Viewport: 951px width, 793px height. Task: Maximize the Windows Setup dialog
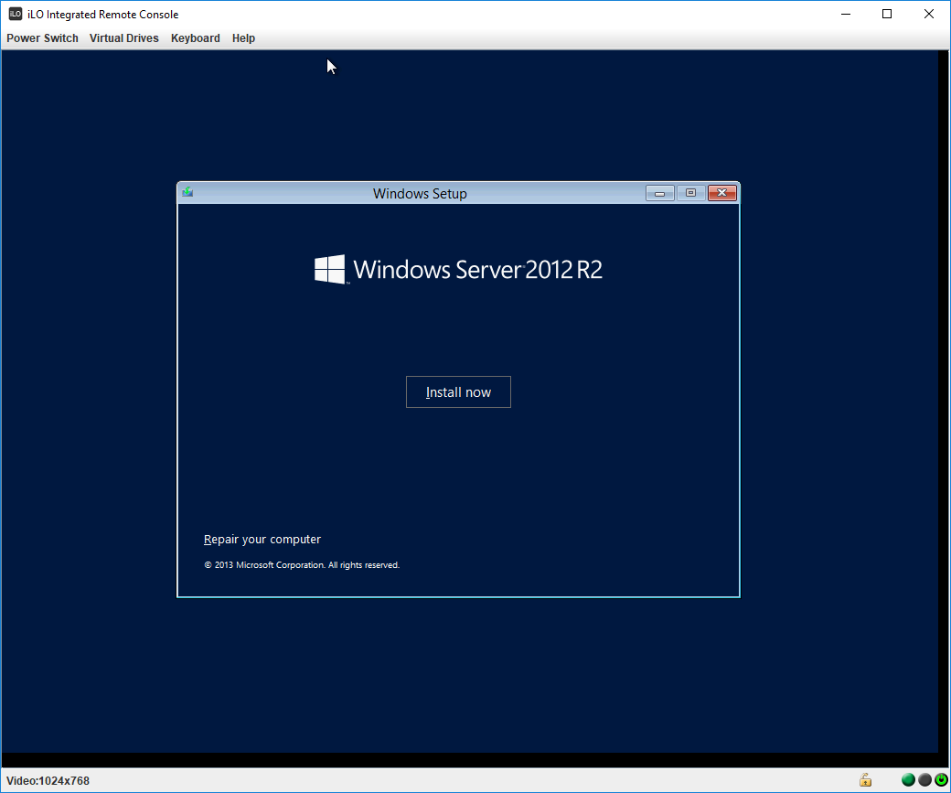tap(690, 193)
